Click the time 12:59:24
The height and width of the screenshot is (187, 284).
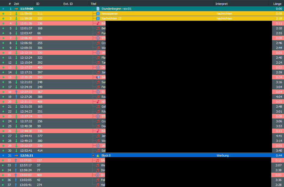pos(26,170)
